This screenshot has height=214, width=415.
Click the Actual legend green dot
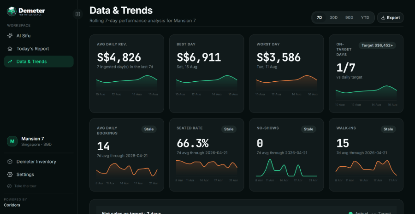[351, 213]
